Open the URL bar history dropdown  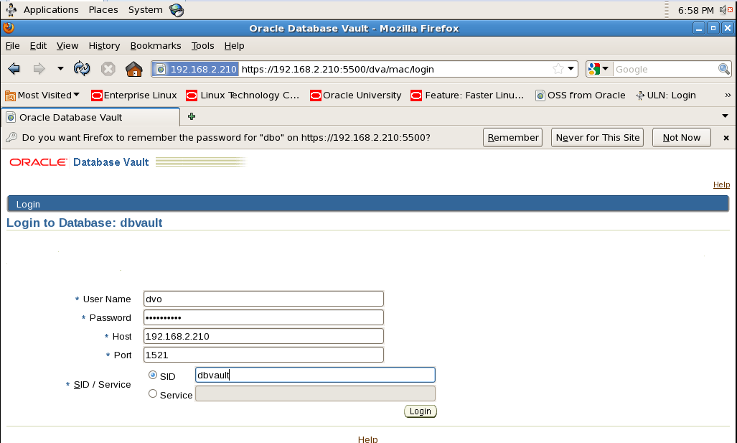571,69
